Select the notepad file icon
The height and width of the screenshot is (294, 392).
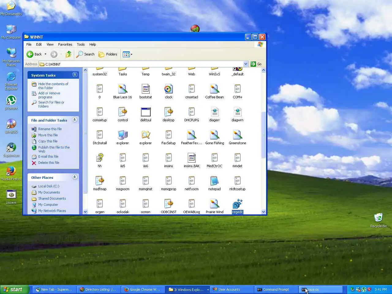pyautogui.click(x=214, y=181)
